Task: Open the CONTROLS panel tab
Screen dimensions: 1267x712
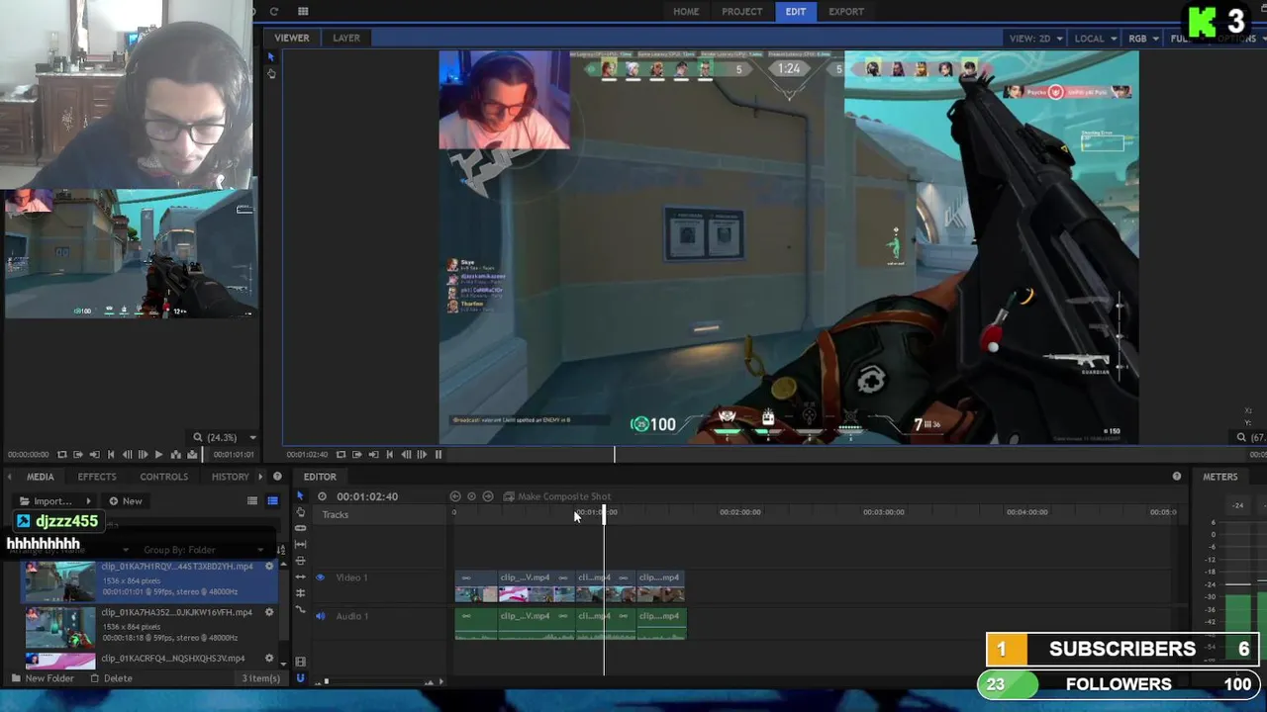Action: 163,477
